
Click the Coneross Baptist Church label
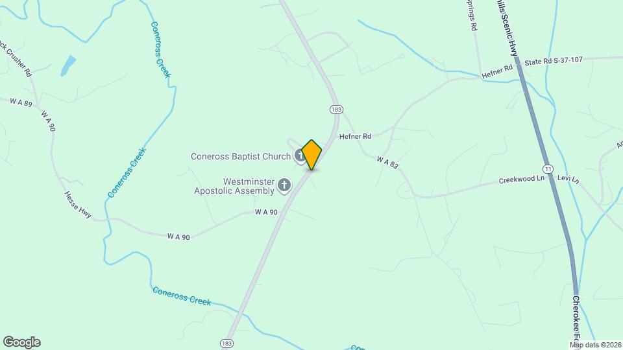pyautogui.click(x=241, y=156)
